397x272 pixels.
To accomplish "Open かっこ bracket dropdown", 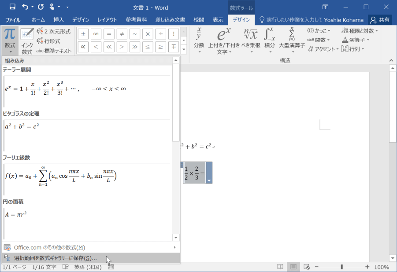I will (x=319, y=31).
